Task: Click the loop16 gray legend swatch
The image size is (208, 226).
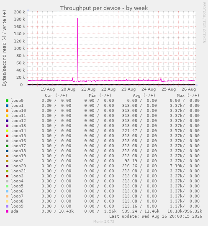Action: pyautogui.click(x=7, y=141)
